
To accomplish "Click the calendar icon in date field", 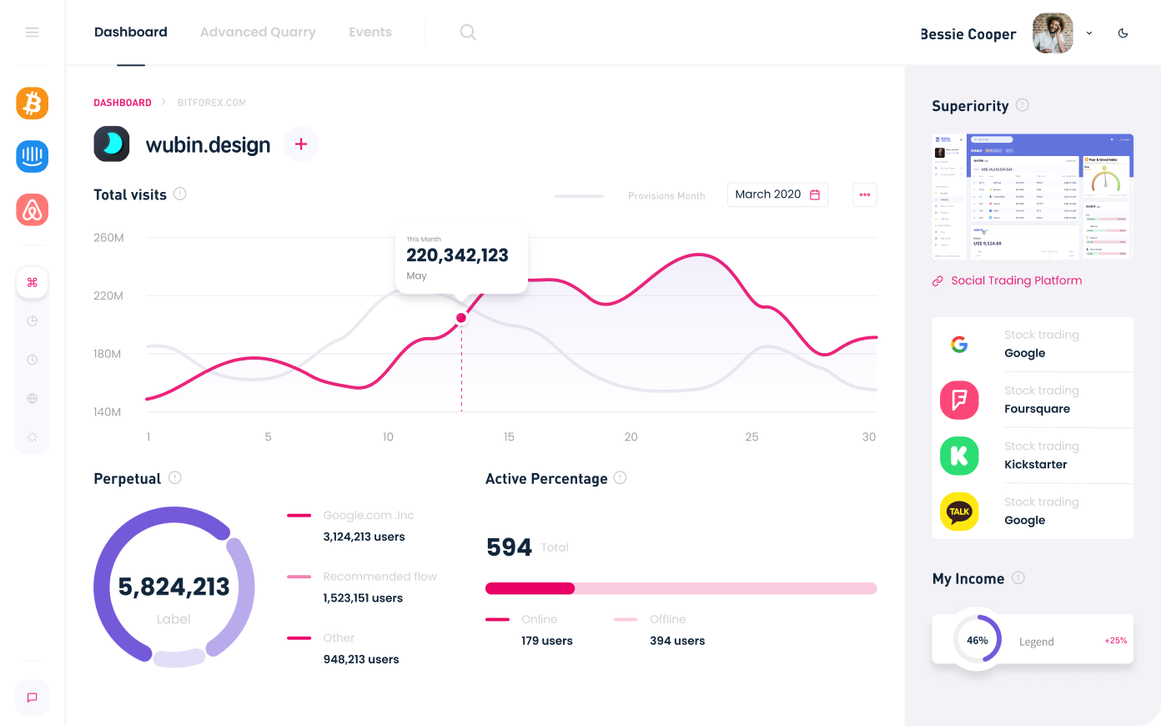I will (x=815, y=194).
